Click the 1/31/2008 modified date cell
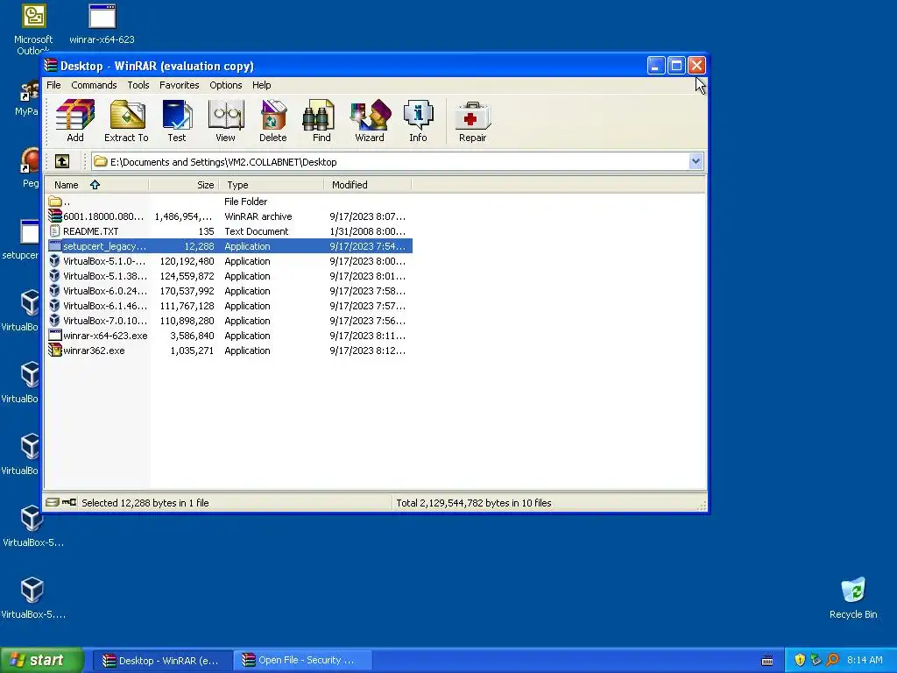897x673 pixels. point(367,231)
